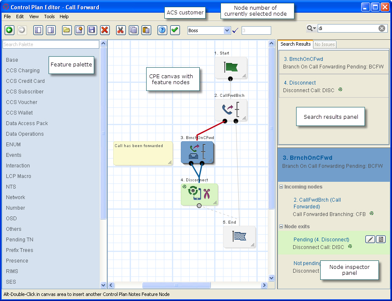The image size is (392, 301).
Task: Clear the search field text
Action: point(382,28)
